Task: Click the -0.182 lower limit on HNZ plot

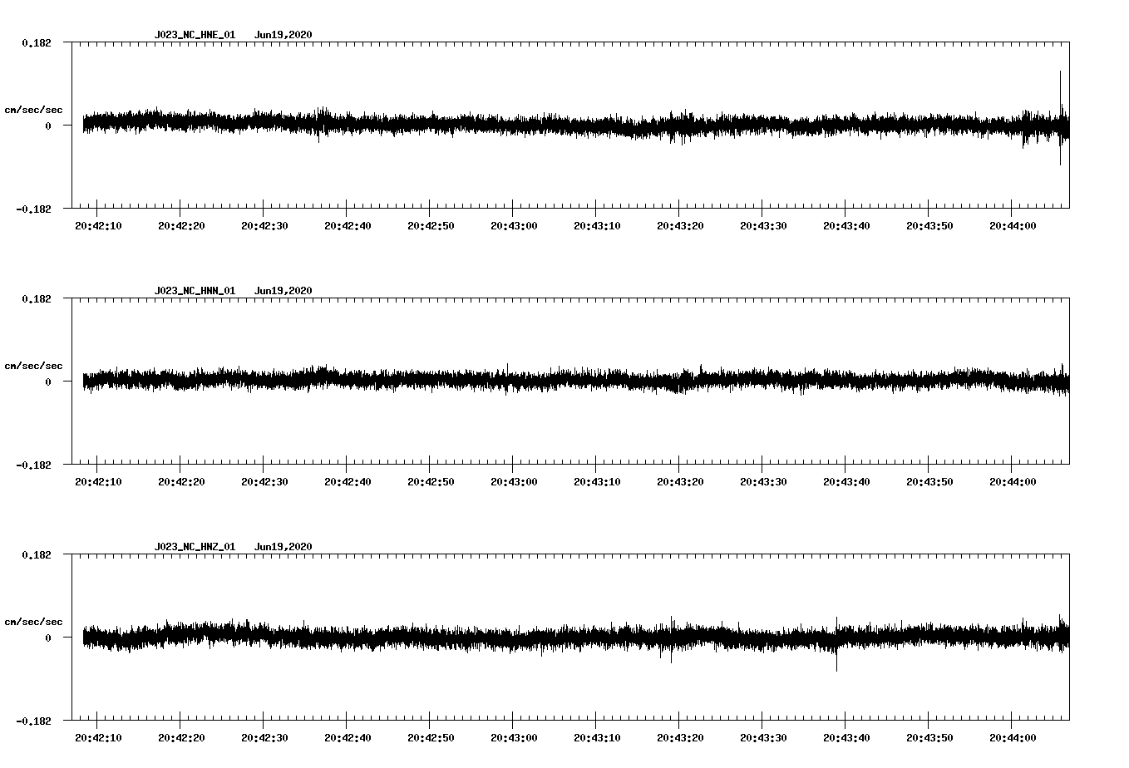Action: [33, 721]
